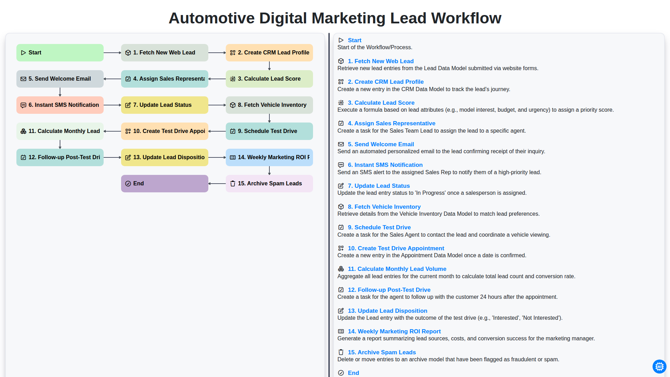Select the Archive Spam Leads node
670x377 pixels.
(269, 184)
